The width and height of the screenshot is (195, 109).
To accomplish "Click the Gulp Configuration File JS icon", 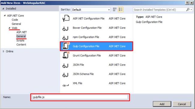I will coord(66,46).
